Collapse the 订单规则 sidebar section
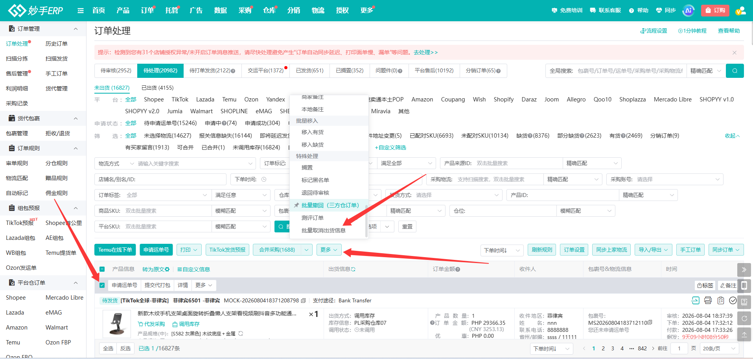Image resolution: width=753 pixels, height=359 pixels. pos(76,148)
